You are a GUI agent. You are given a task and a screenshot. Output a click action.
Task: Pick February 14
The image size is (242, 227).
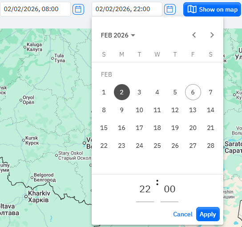click(x=211, y=110)
